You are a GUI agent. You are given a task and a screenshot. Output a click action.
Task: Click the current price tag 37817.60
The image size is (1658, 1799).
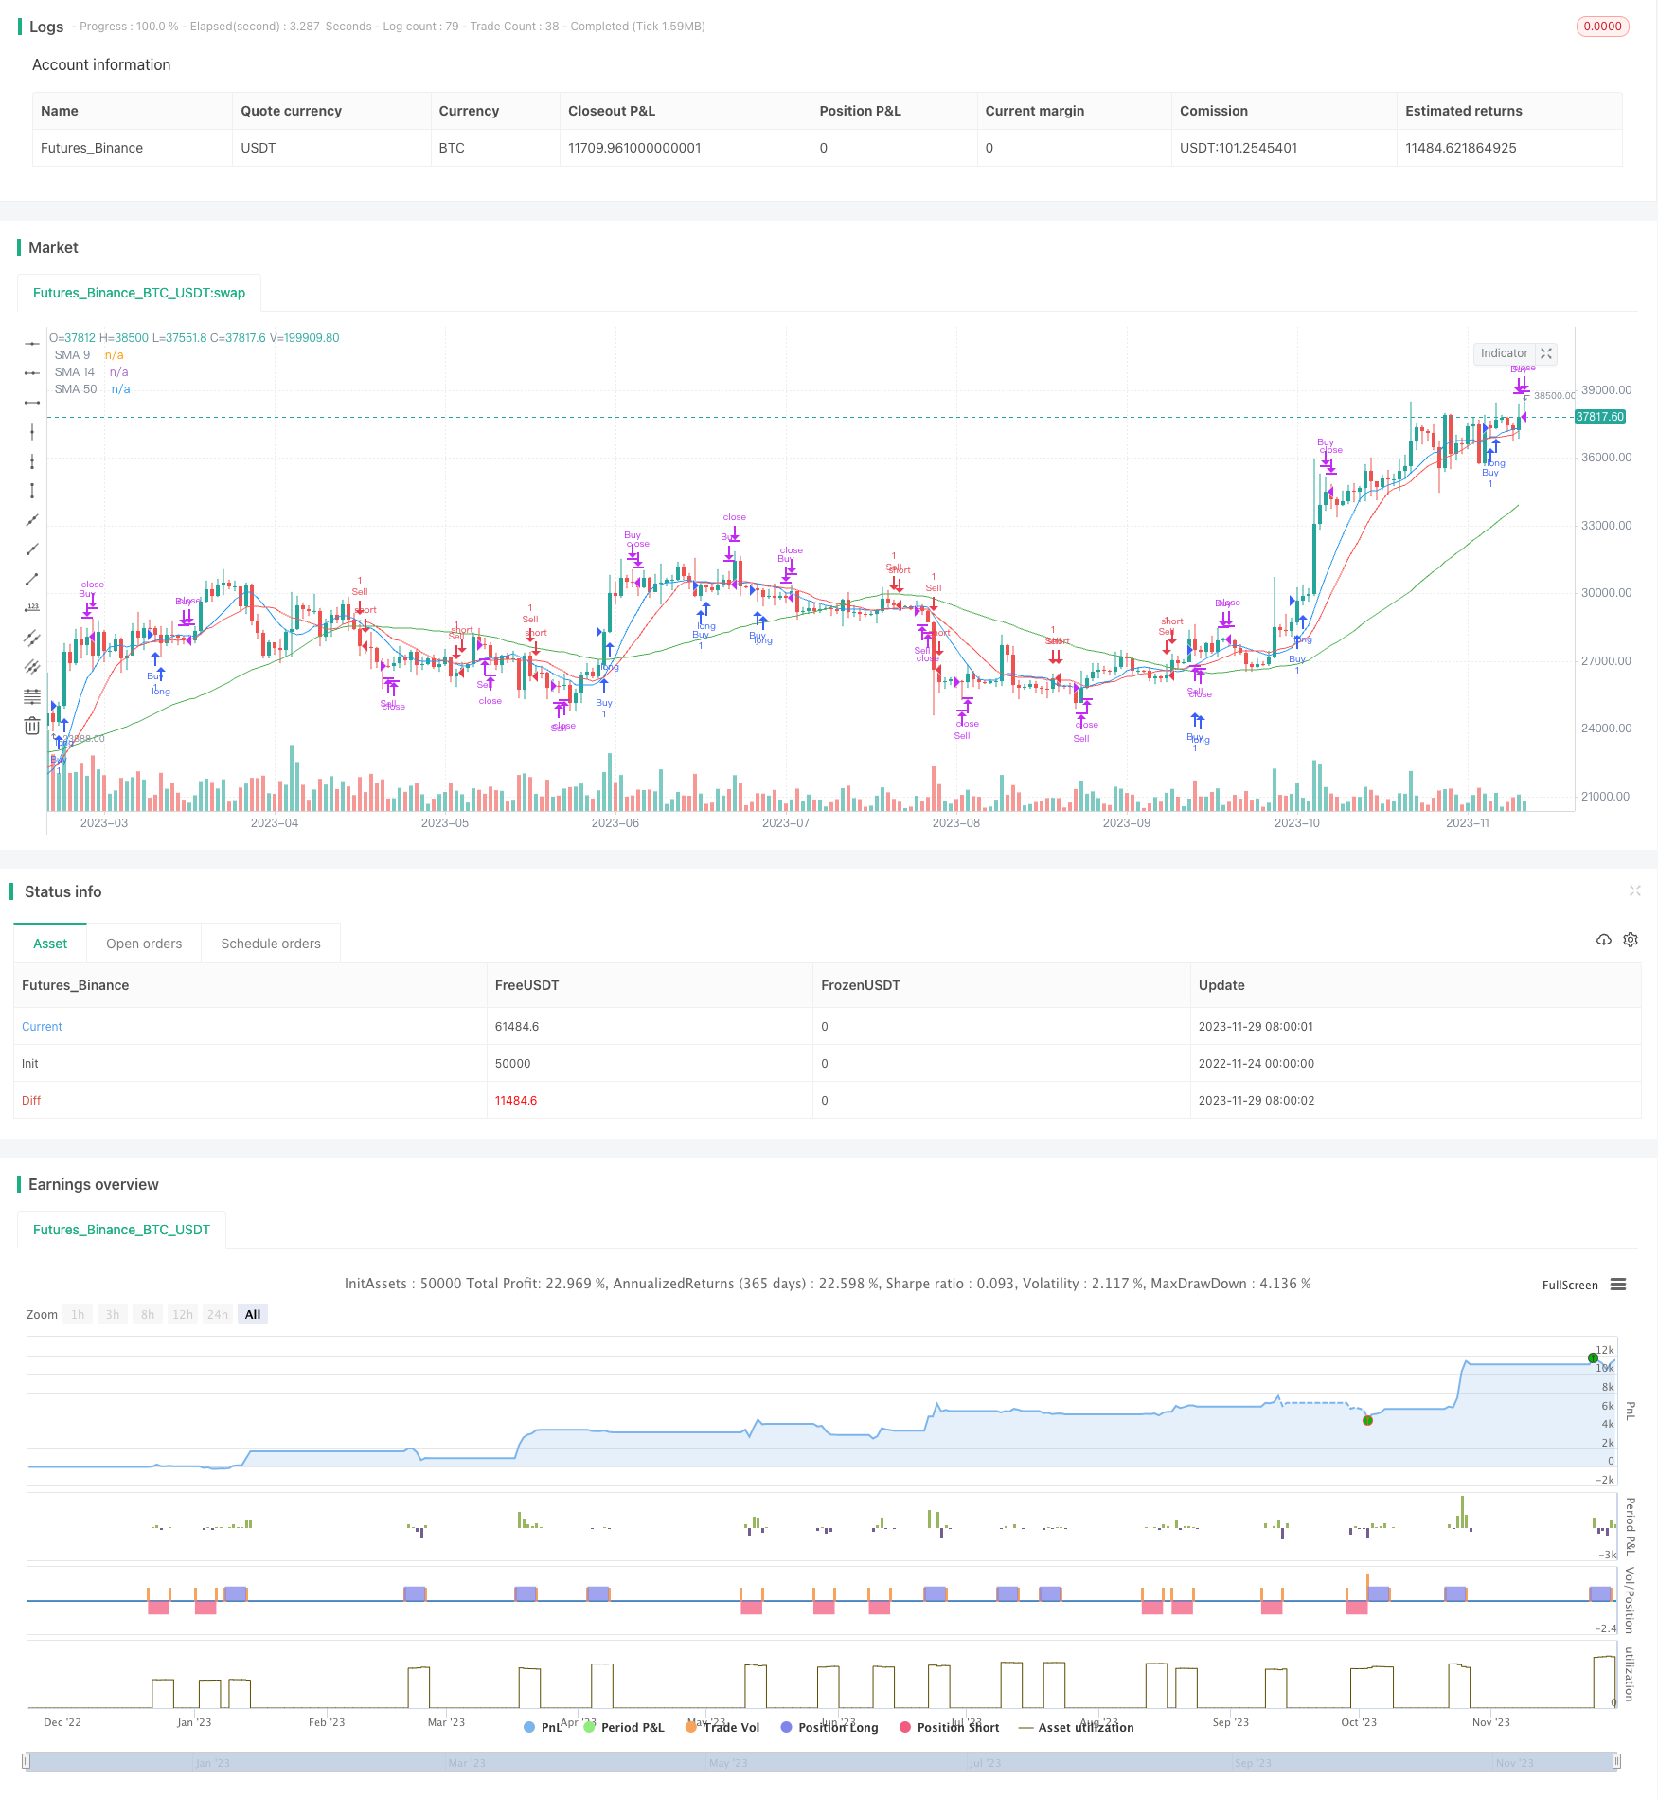(1600, 417)
